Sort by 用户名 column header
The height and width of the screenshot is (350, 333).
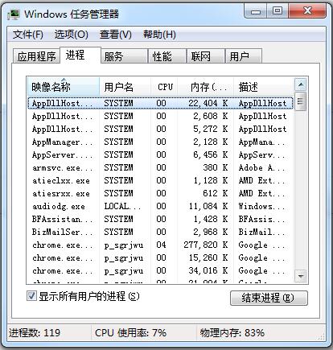125,87
